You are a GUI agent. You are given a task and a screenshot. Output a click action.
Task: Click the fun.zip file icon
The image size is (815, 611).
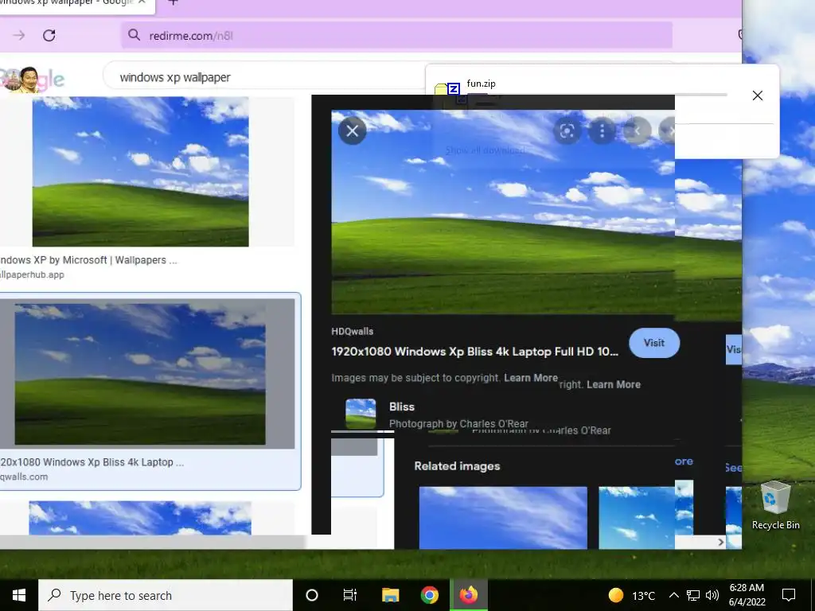pyautogui.click(x=447, y=91)
